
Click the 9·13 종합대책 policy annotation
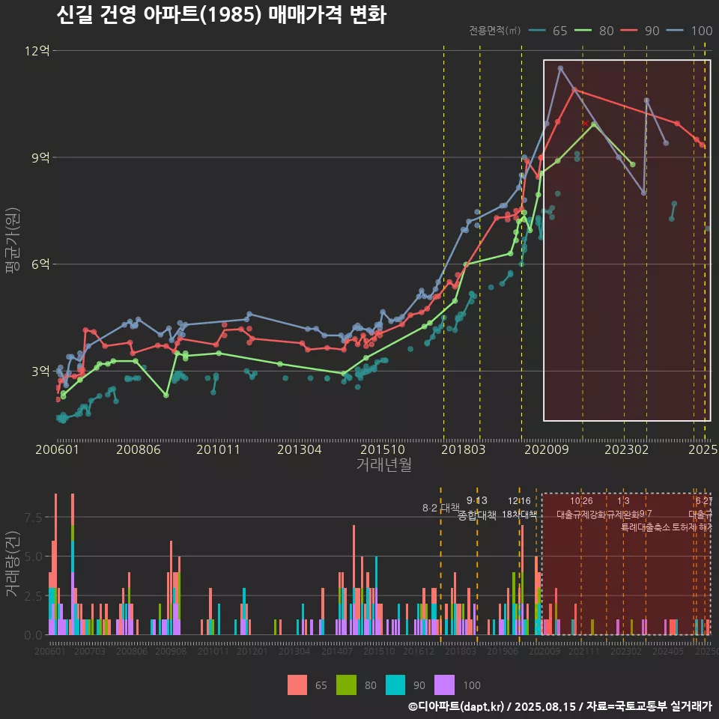click(477, 508)
